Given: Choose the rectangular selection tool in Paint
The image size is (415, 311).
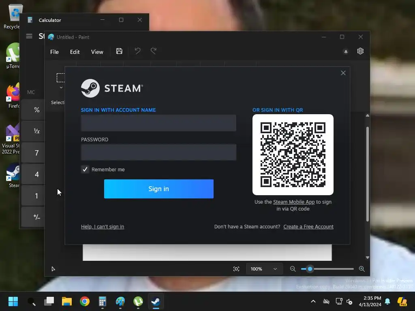Looking at the screenshot, I should (61, 78).
